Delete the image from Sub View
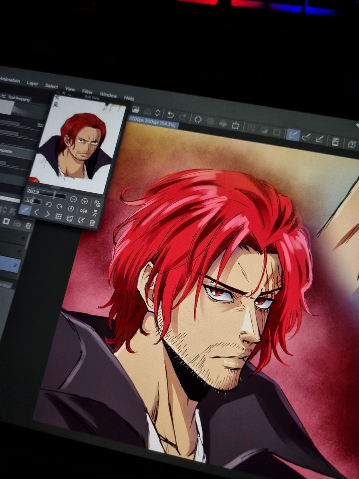 pyautogui.click(x=93, y=223)
